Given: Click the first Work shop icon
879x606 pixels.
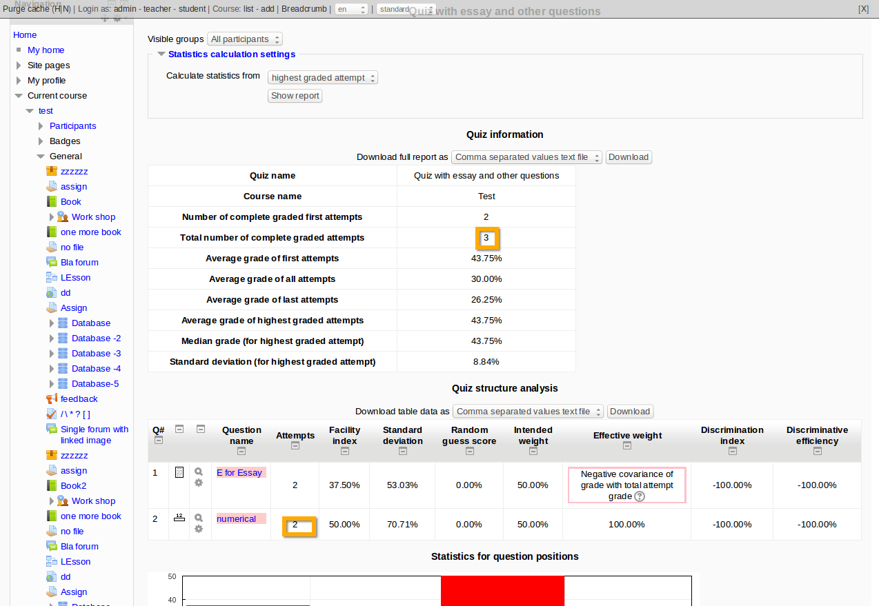Looking at the screenshot, I should pyautogui.click(x=63, y=216).
